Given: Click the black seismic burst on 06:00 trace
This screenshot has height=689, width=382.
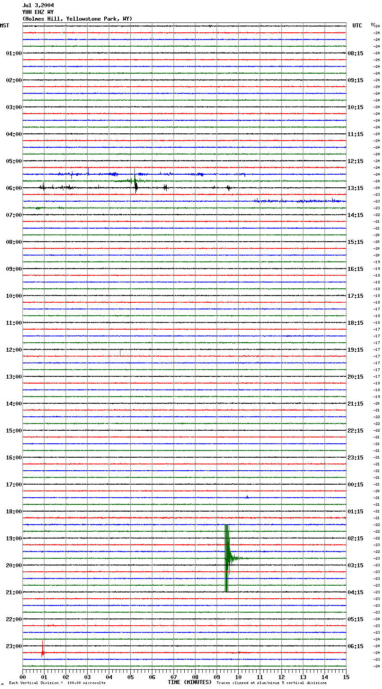Looking at the screenshot, I should pos(136,186).
